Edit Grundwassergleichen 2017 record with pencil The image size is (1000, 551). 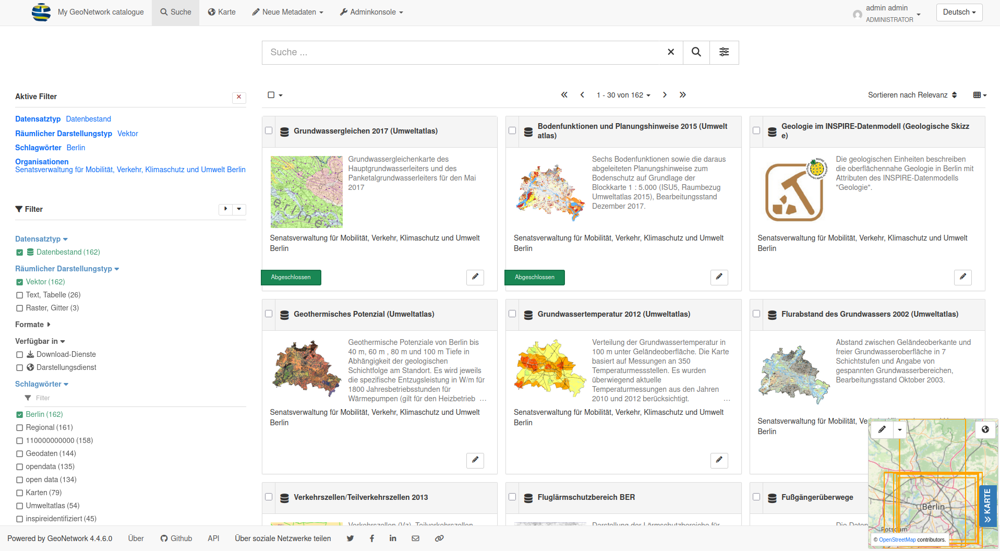pyautogui.click(x=475, y=277)
